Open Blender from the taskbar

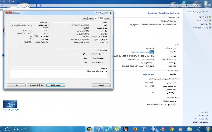tap(162, 129)
